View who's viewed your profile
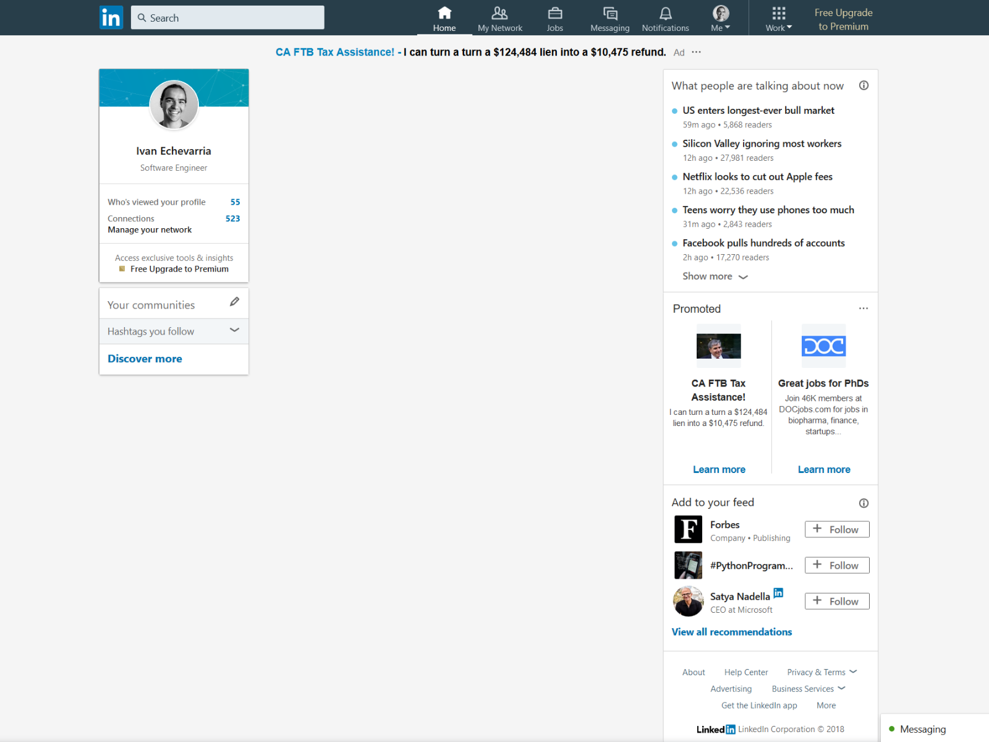Image resolution: width=989 pixels, height=742 pixels. [x=174, y=202]
